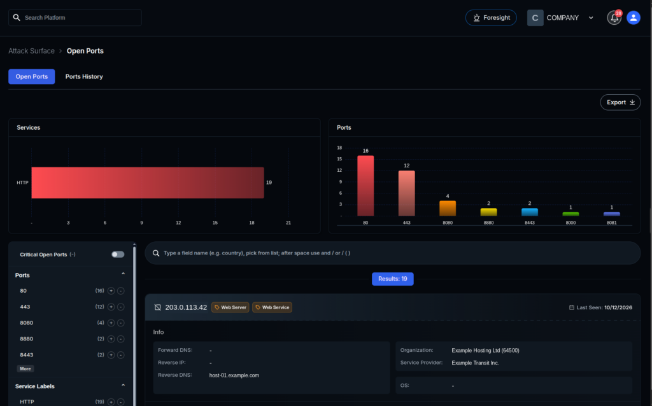Exclude port 443 filter with minus icon

point(120,307)
